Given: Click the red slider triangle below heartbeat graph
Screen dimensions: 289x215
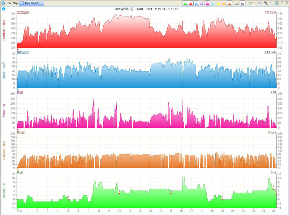Looking at the screenshot, I should pyautogui.click(x=18, y=49).
